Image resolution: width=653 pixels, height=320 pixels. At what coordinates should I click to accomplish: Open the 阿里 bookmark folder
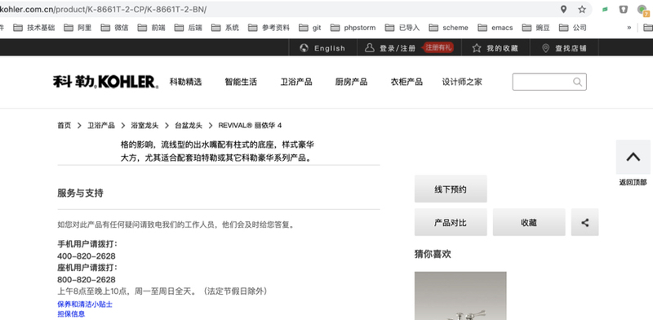click(x=78, y=28)
